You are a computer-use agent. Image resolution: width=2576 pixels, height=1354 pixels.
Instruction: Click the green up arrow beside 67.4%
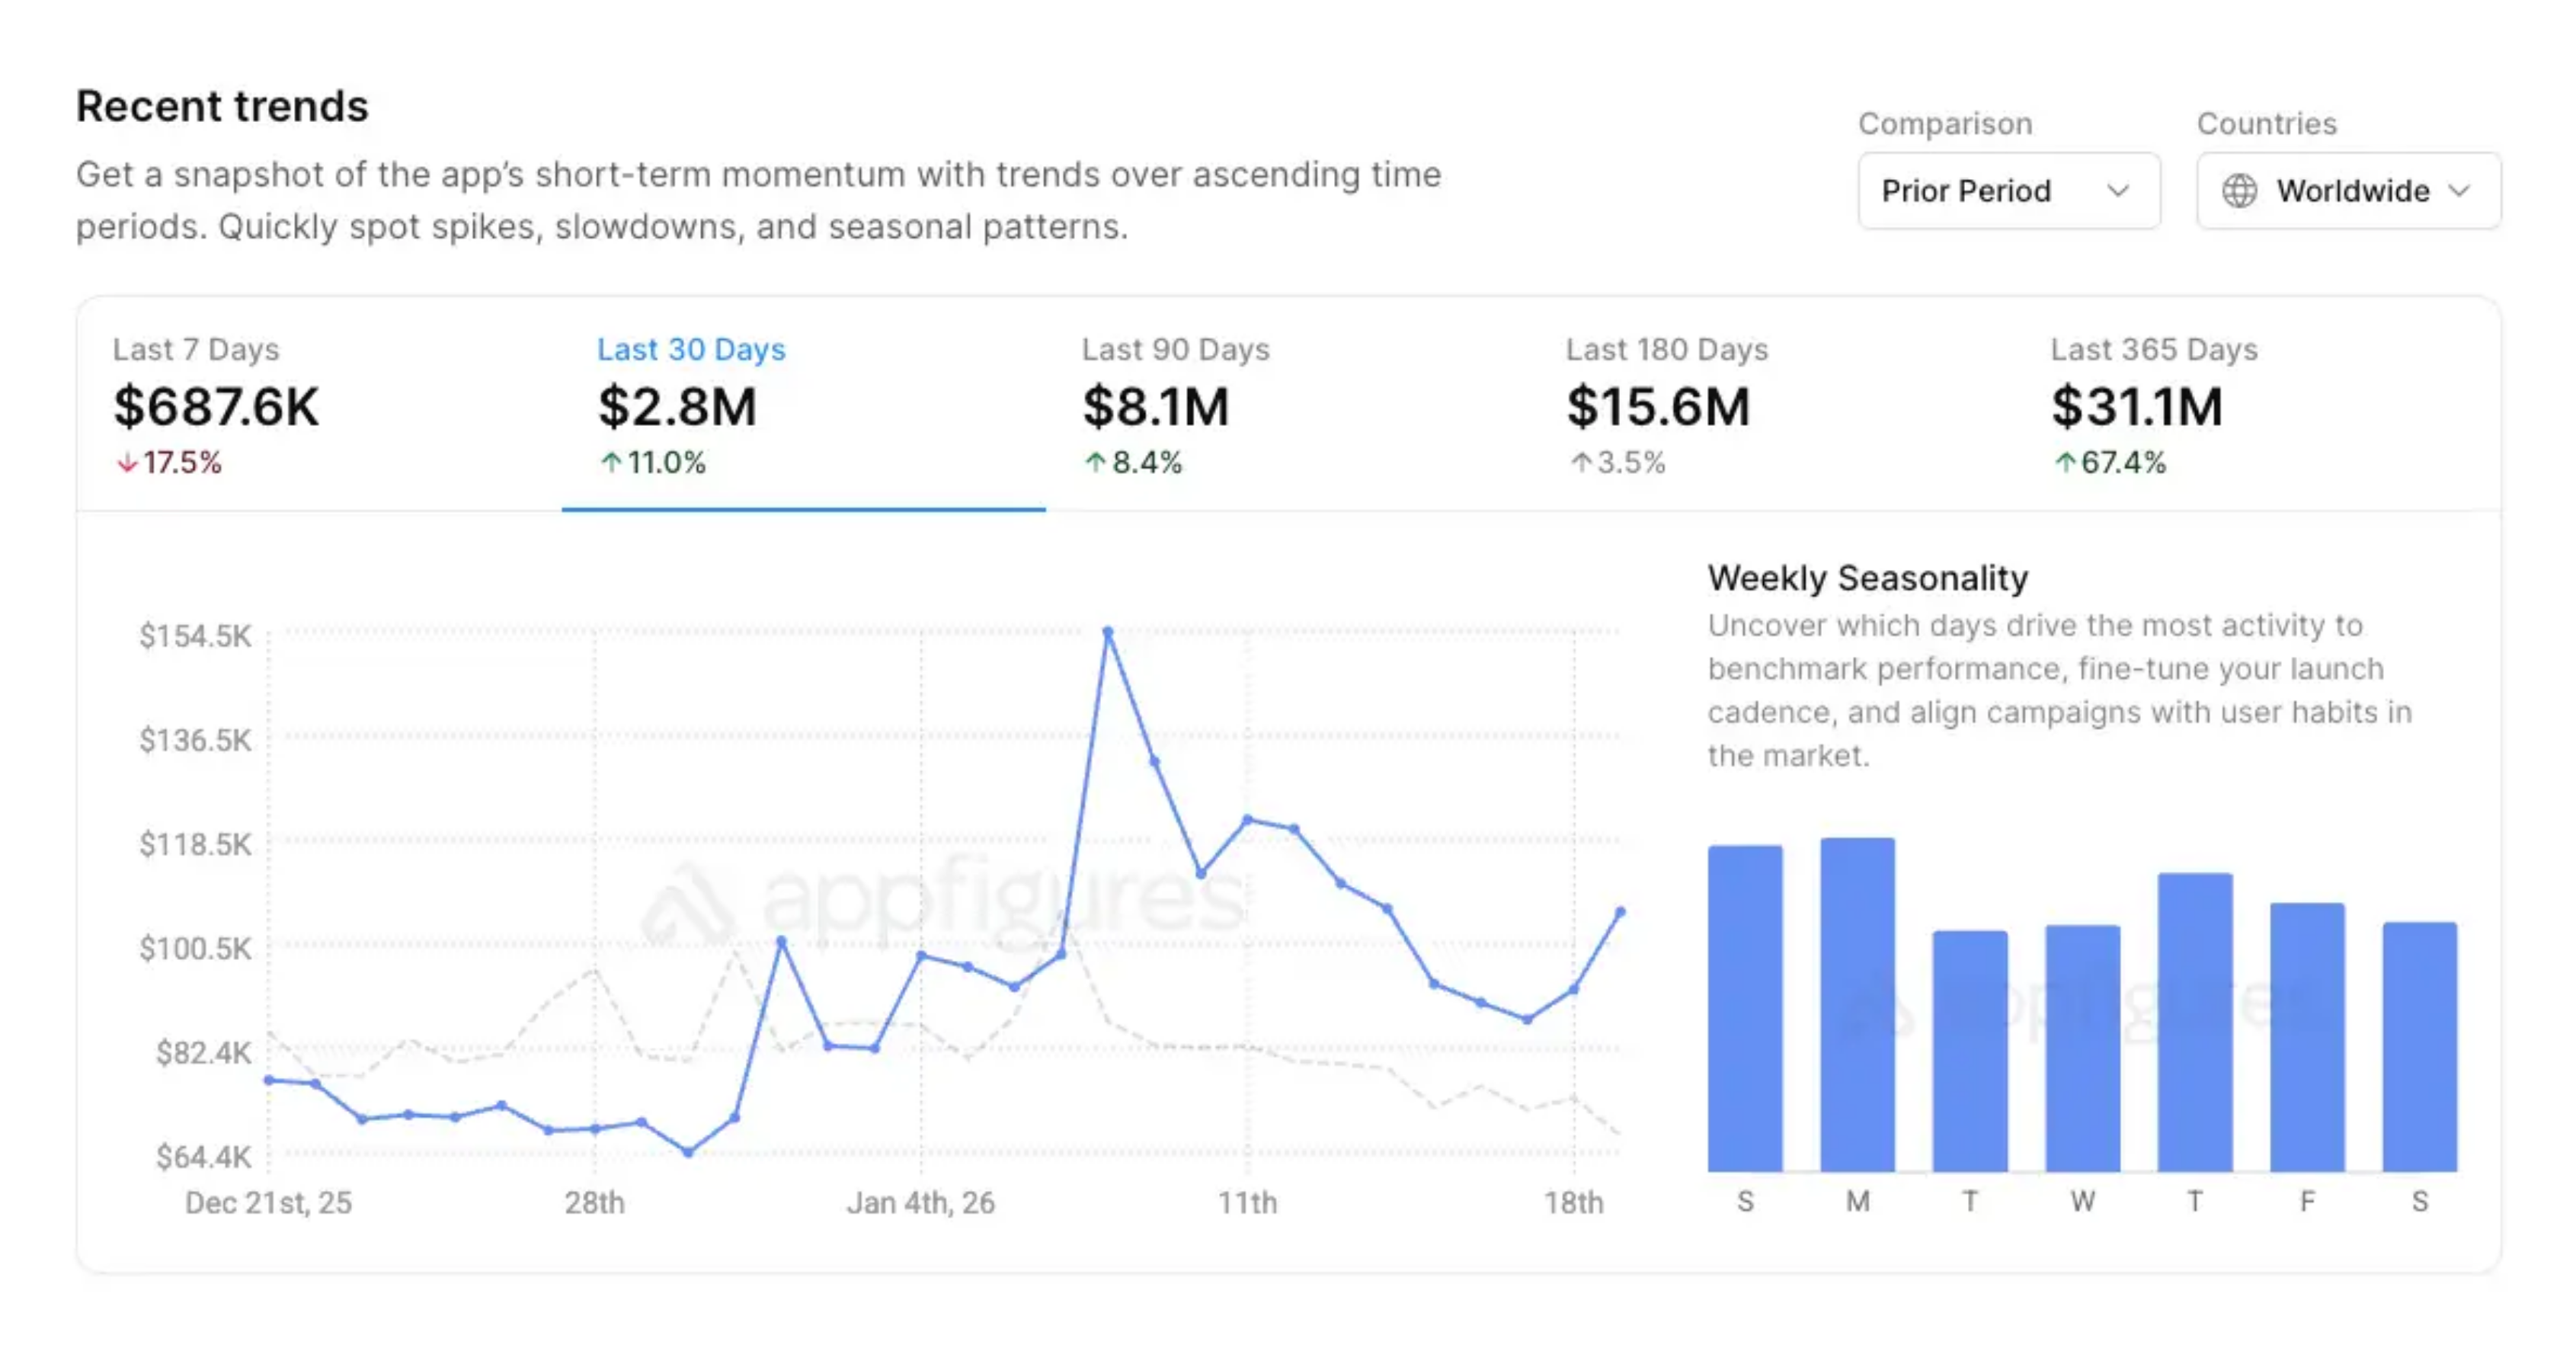(2065, 463)
